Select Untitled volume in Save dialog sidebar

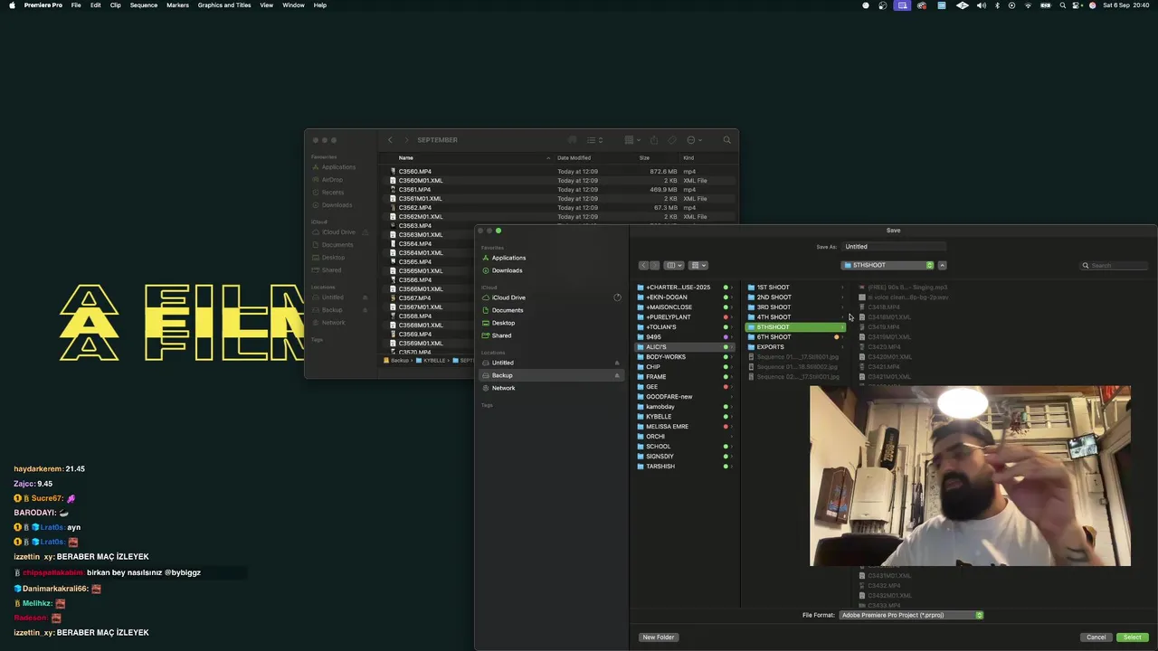[x=502, y=363]
